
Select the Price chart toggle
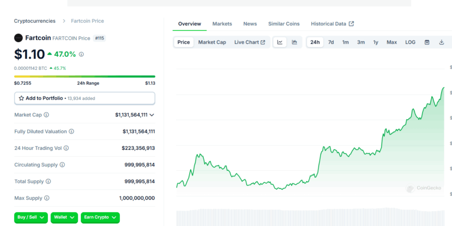pyautogui.click(x=183, y=42)
